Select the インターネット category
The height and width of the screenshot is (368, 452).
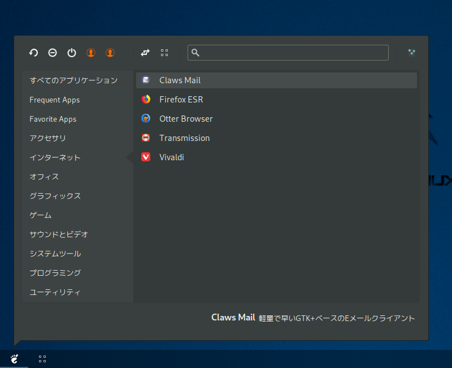tap(55, 157)
